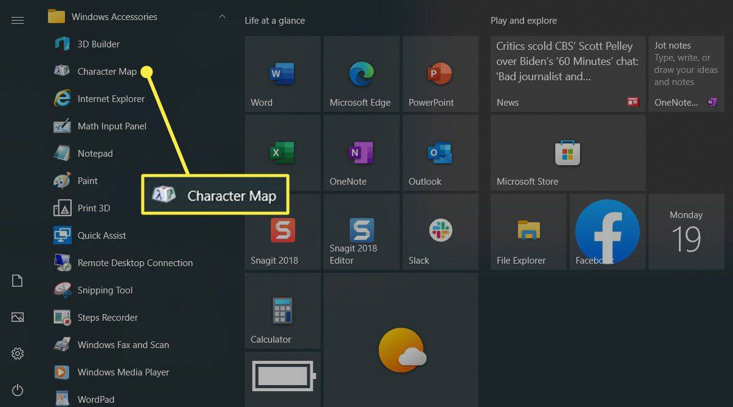This screenshot has width=733, height=407.
Task: Select the 'Math Input Panel' label
Action: tap(112, 126)
